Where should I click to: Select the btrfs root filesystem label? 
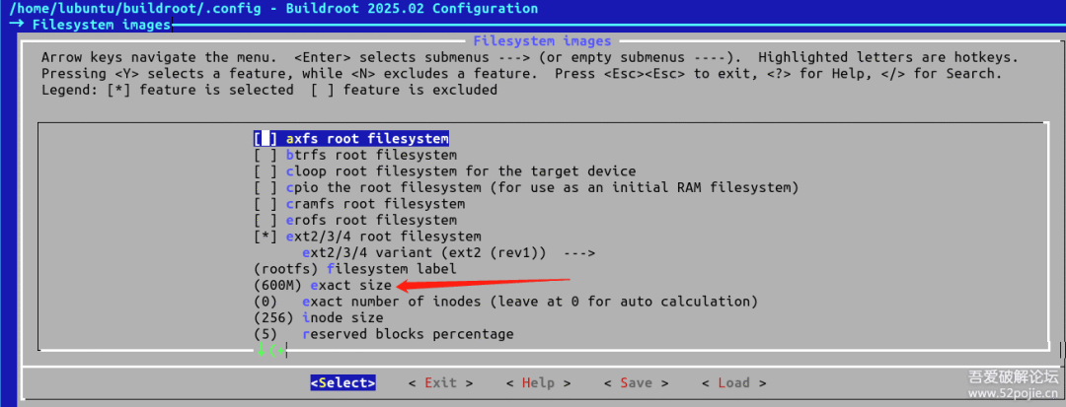click(371, 156)
